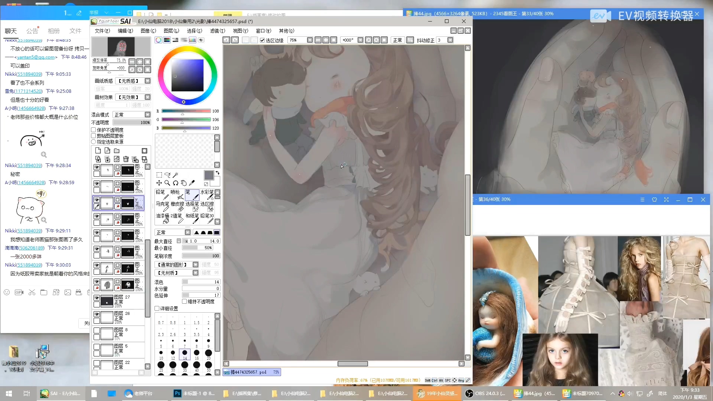Image resolution: width=713 pixels, height=401 pixels.
Task: Choose the 和纸笔 brush tool
Action: pos(192,218)
